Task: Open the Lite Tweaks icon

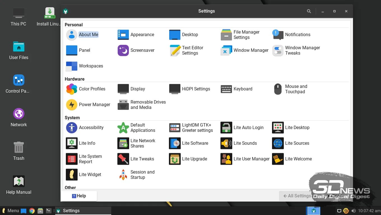Action: (x=123, y=159)
